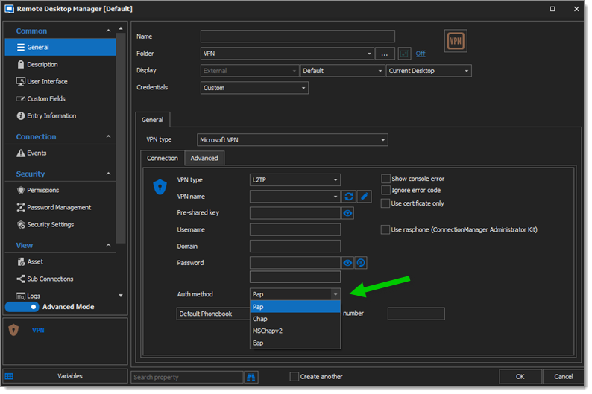Select the General sidebar item
Screen dimensions: 592x394
coord(60,47)
